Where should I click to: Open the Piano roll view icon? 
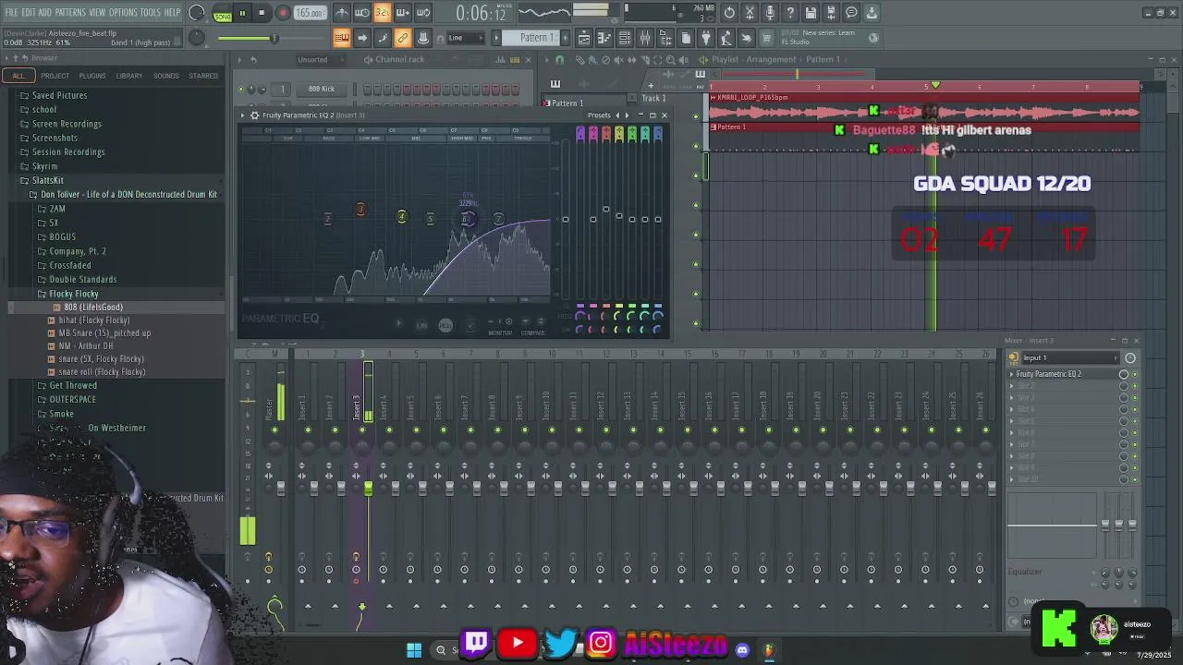(604, 38)
